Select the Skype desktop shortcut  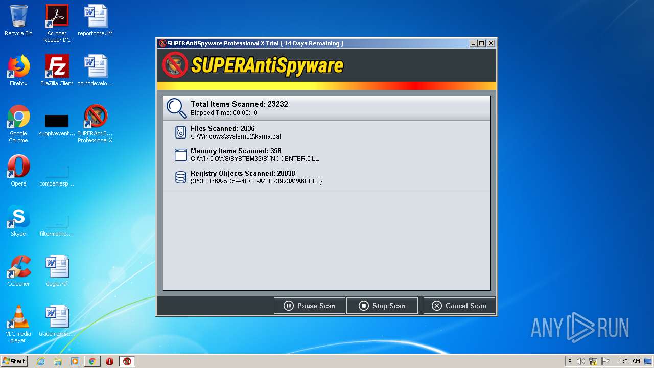click(18, 221)
